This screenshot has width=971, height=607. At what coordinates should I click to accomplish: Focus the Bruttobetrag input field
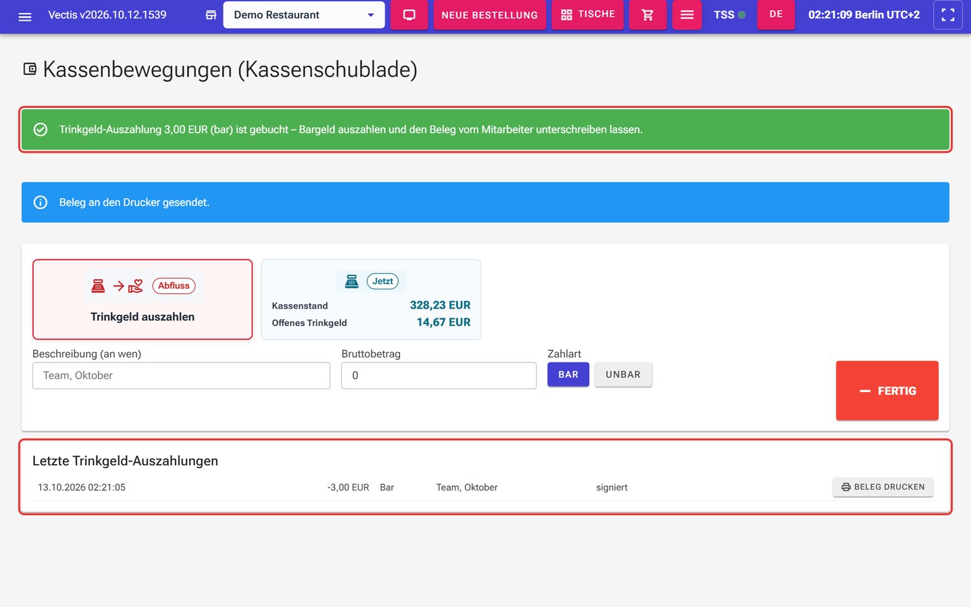pos(439,375)
